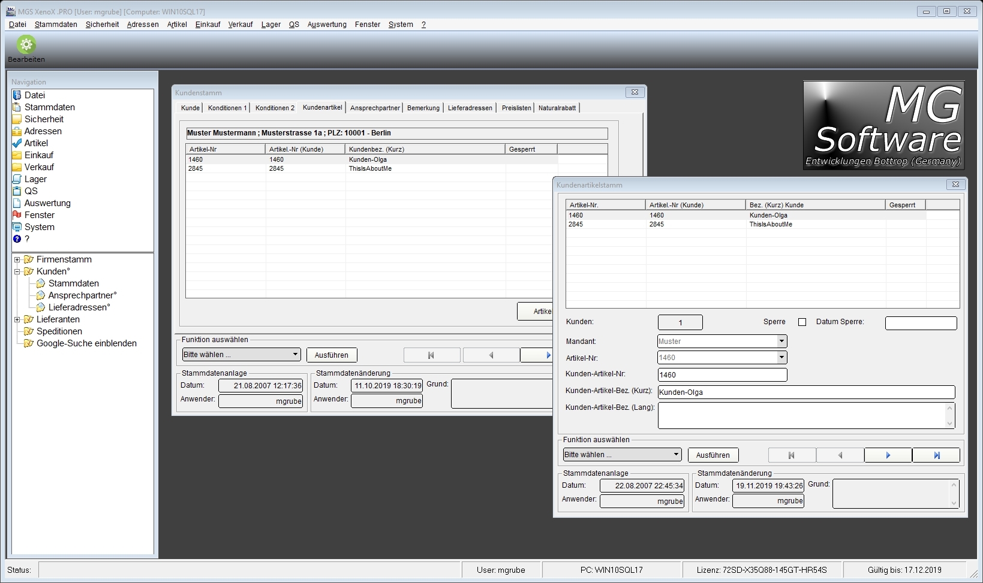Select the System monitor icon
This screenshot has height=583, width=983.
[17, 227]
